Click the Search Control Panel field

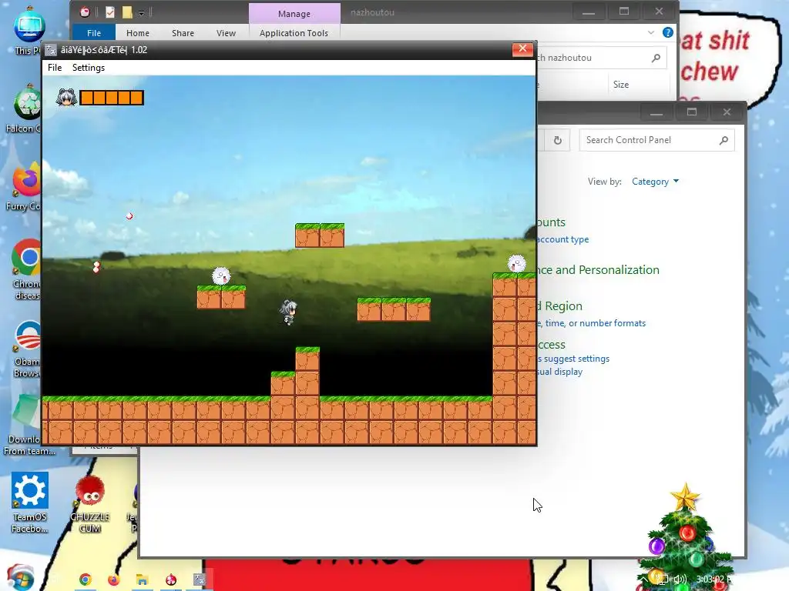point(656,140)
